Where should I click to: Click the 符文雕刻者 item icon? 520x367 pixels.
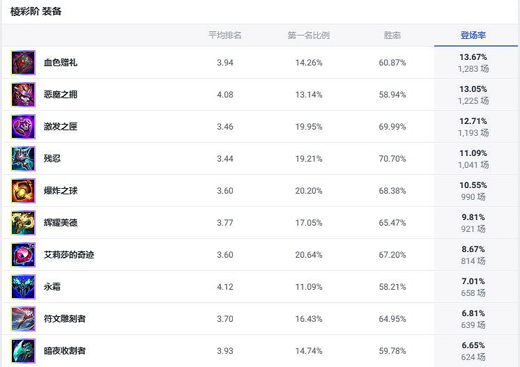[x=23, y=319]
